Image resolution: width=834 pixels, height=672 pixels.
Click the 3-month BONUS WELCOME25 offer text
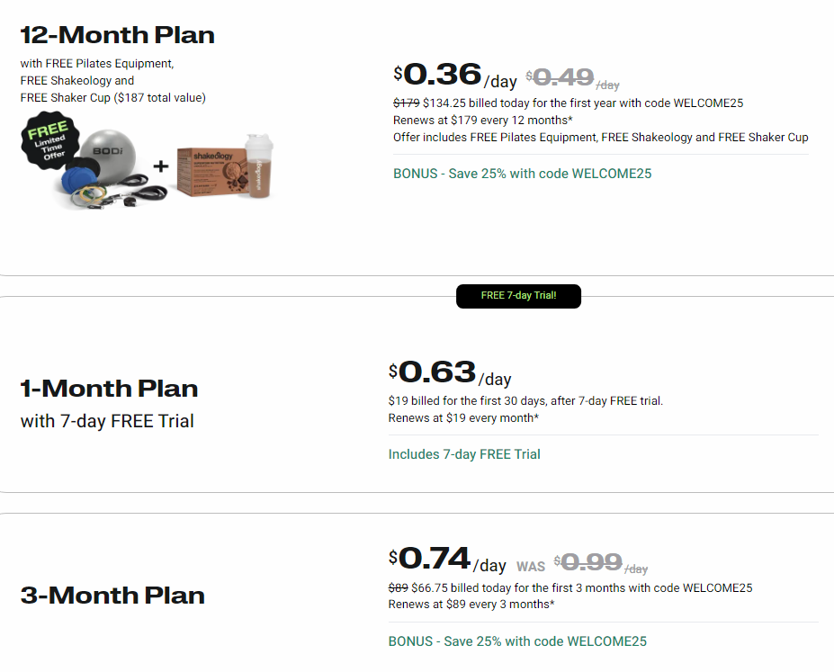tap(517, 641)
